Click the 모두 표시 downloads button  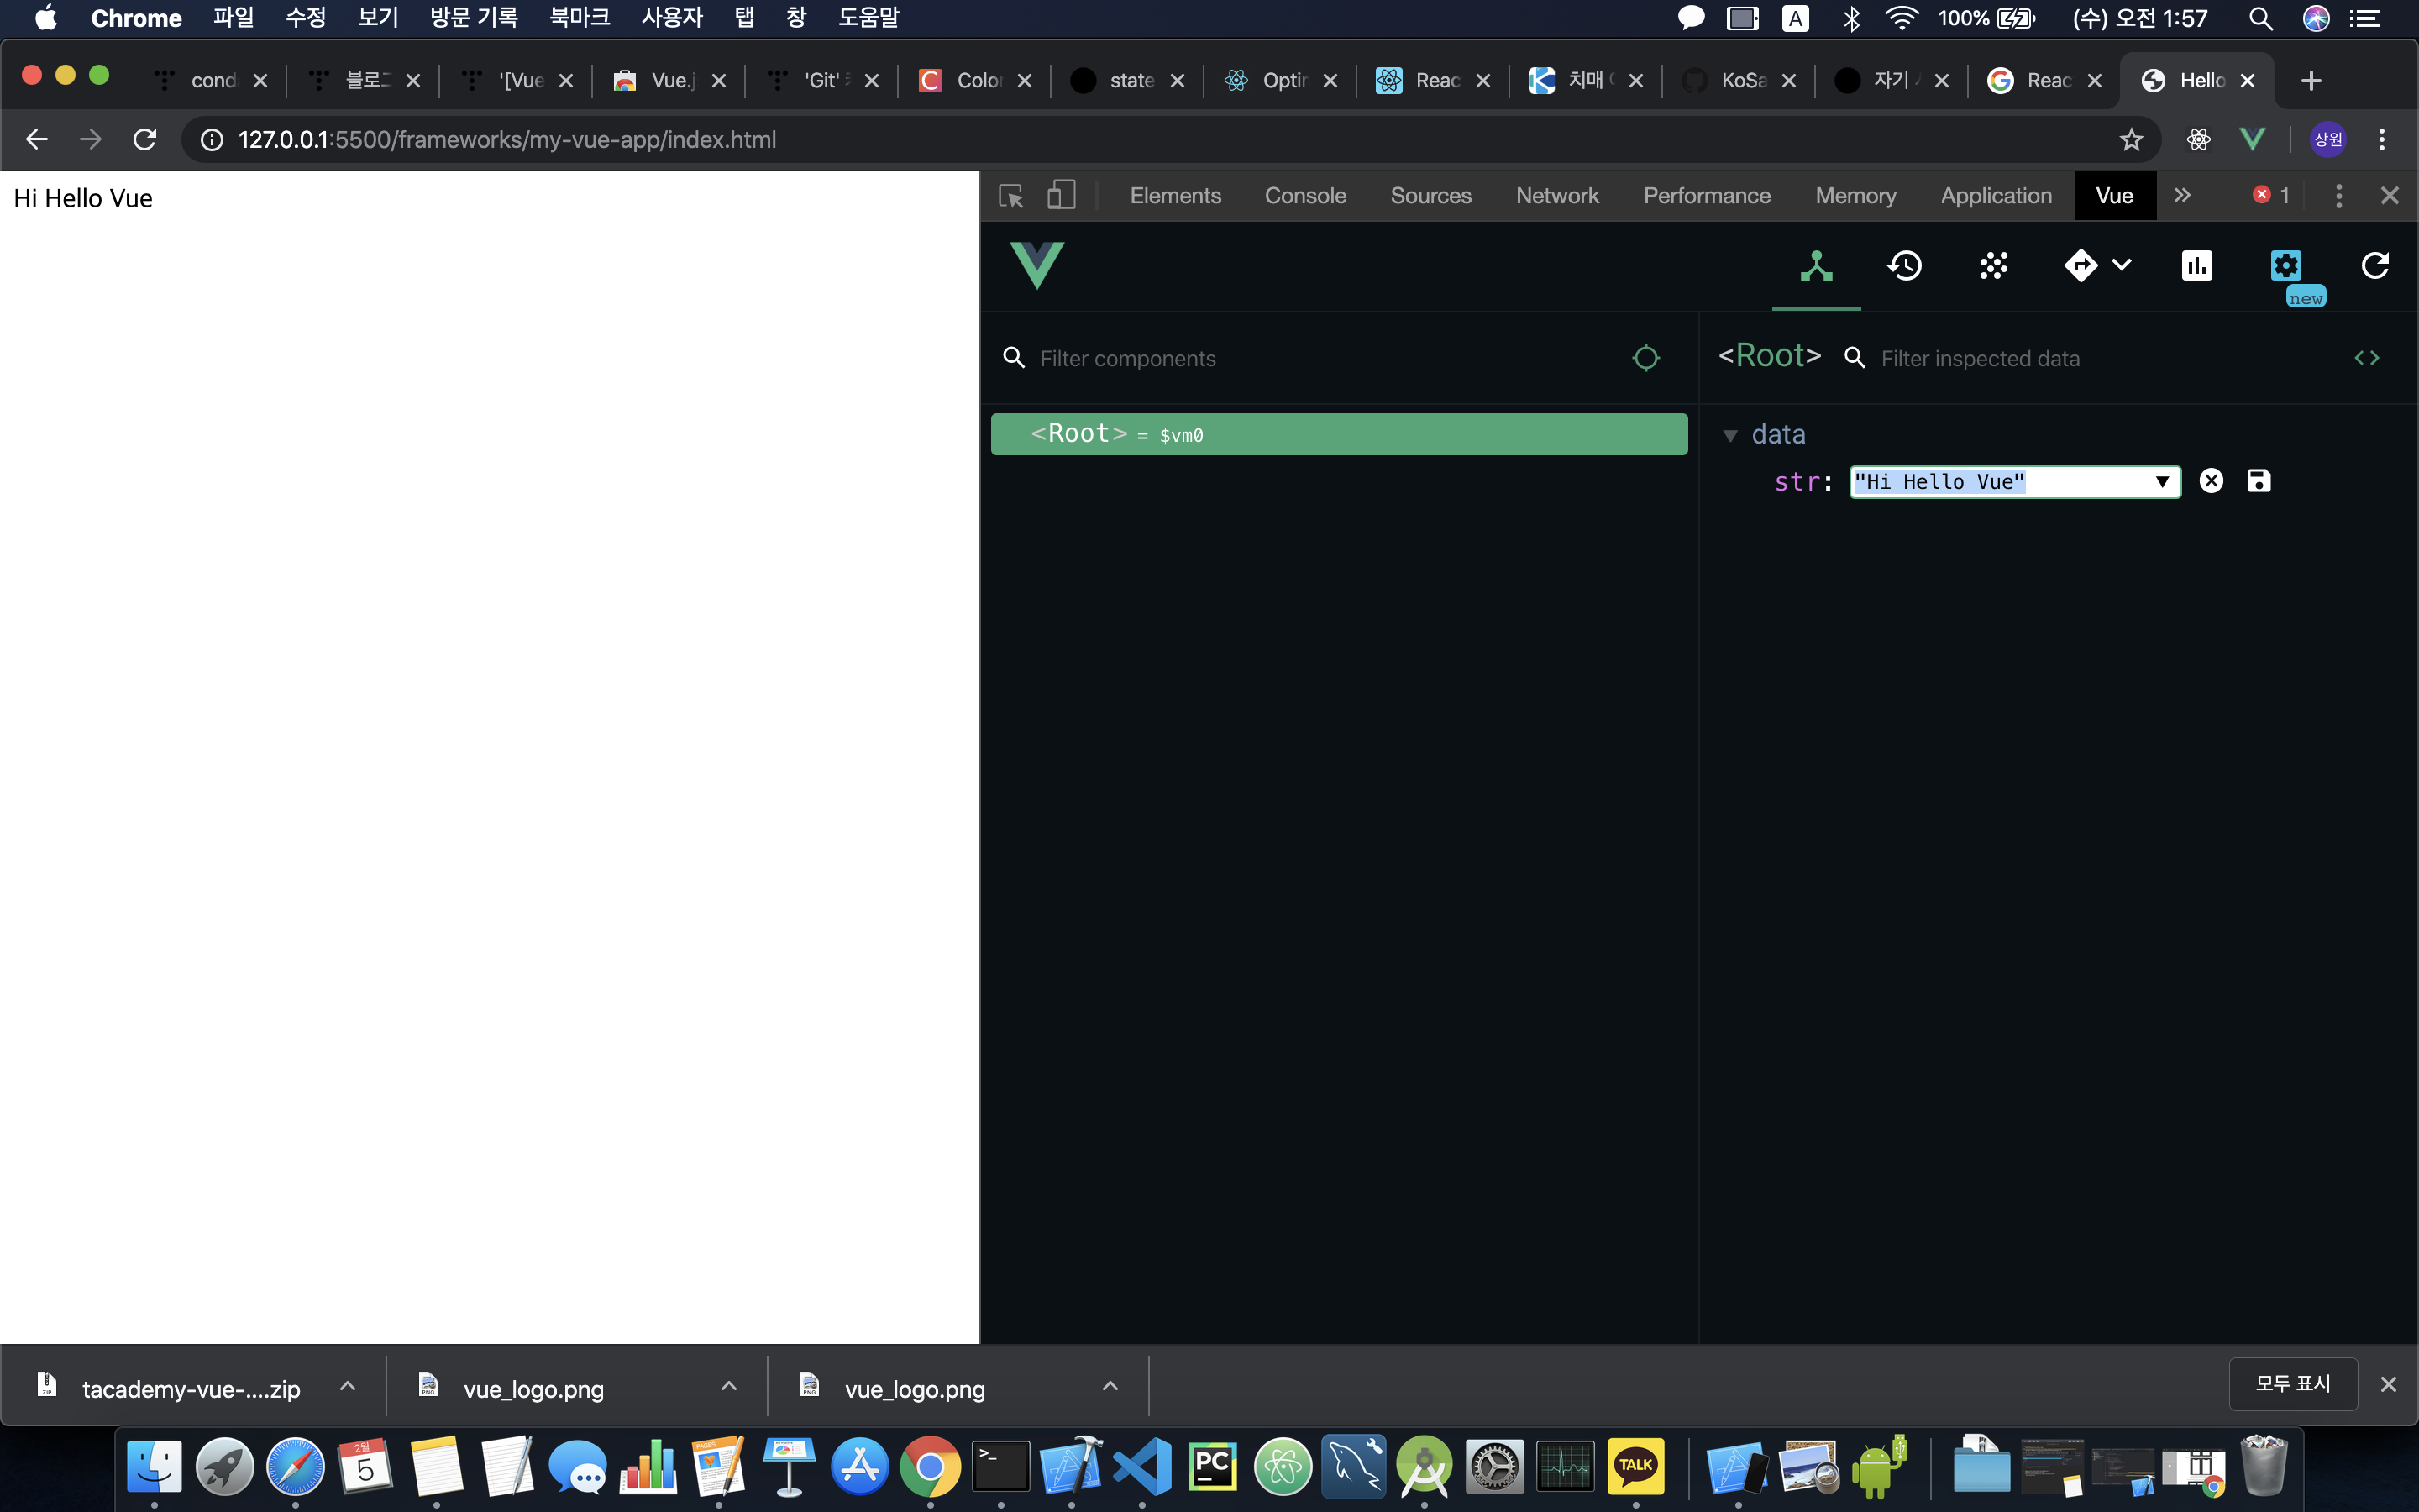pos(2292,1384)
